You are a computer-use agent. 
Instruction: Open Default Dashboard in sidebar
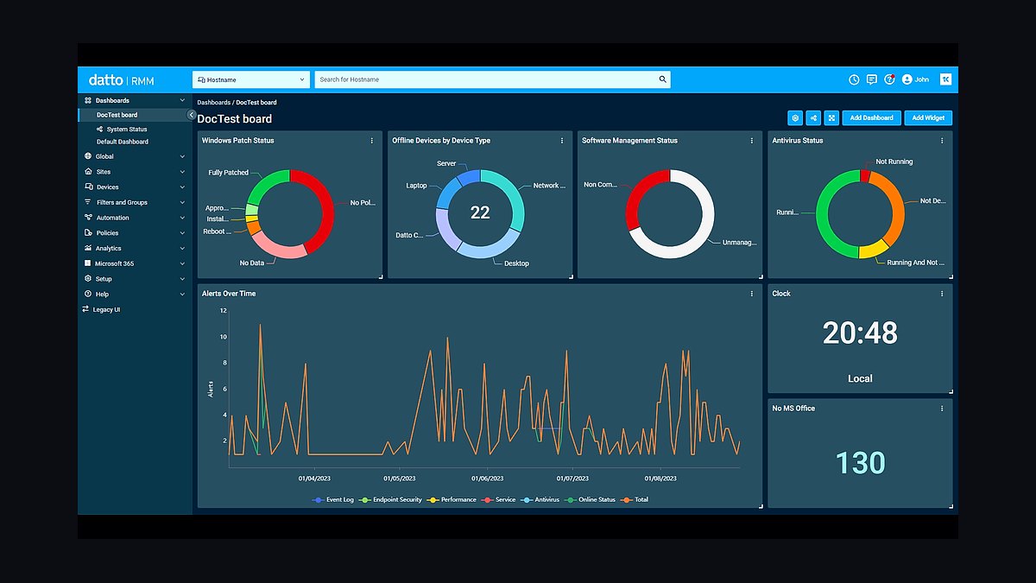pyautogui.click(x=122, y=142)
